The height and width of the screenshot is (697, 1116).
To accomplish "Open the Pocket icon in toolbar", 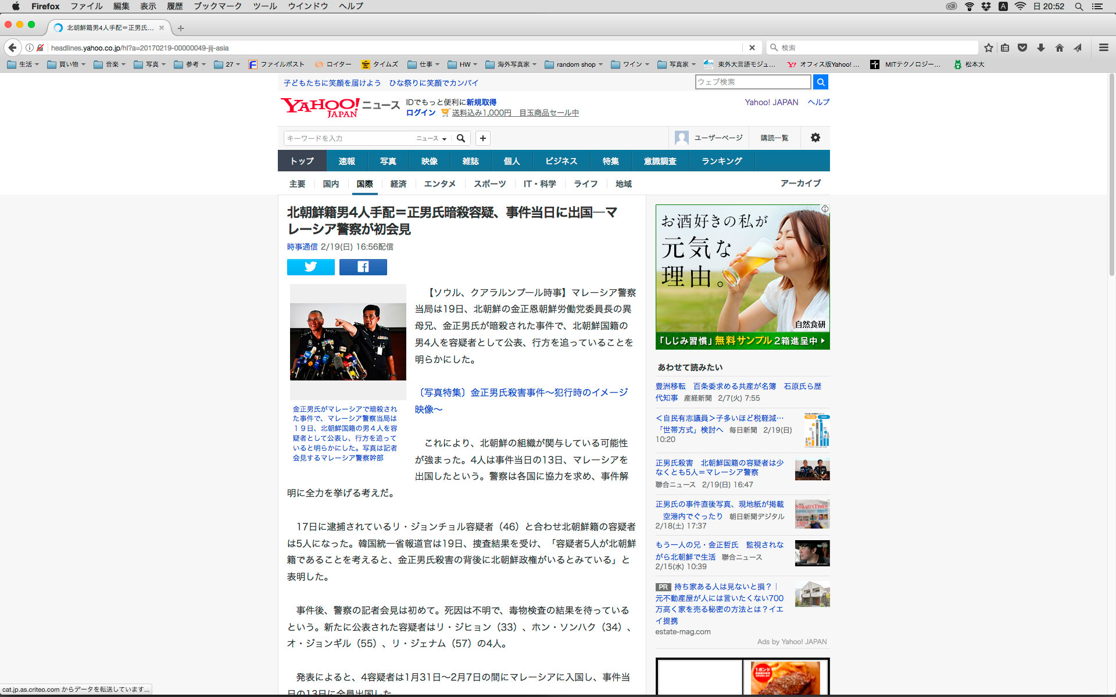I will point(1022,48).
